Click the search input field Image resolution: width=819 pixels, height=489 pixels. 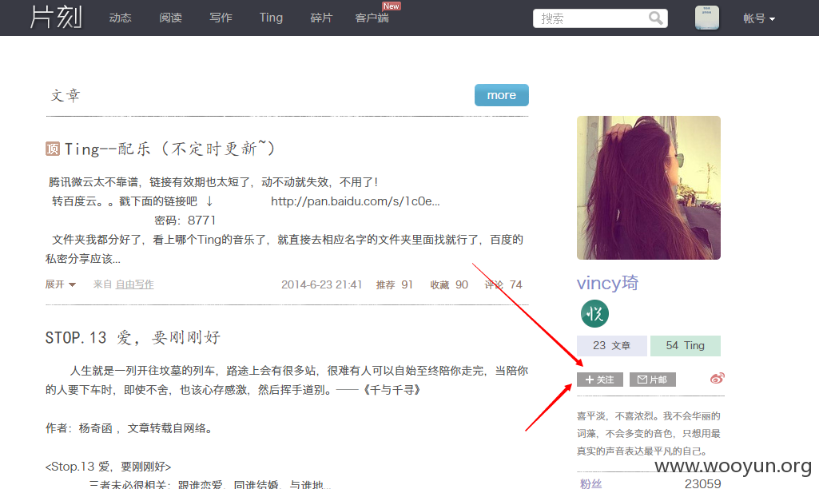tap(600, 18)
